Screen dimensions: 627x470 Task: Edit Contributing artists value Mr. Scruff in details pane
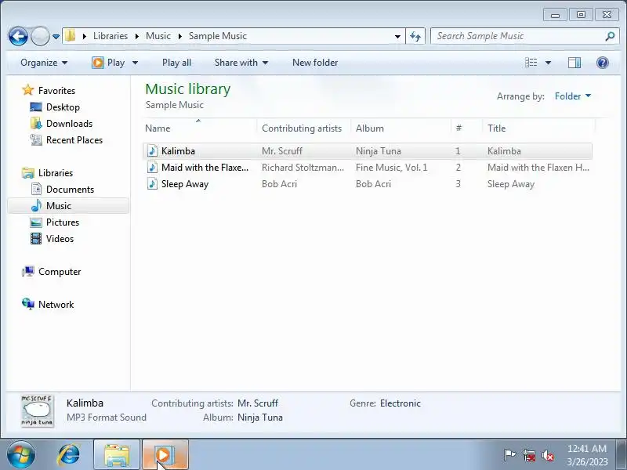pos(258,403)
